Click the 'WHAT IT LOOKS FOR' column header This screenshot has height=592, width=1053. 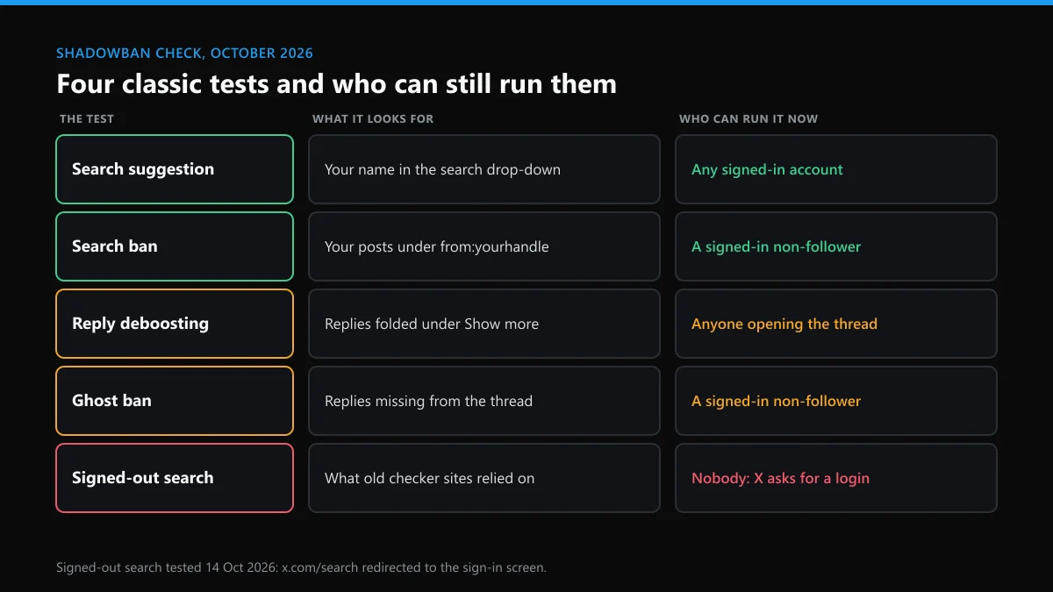(373, 118)
